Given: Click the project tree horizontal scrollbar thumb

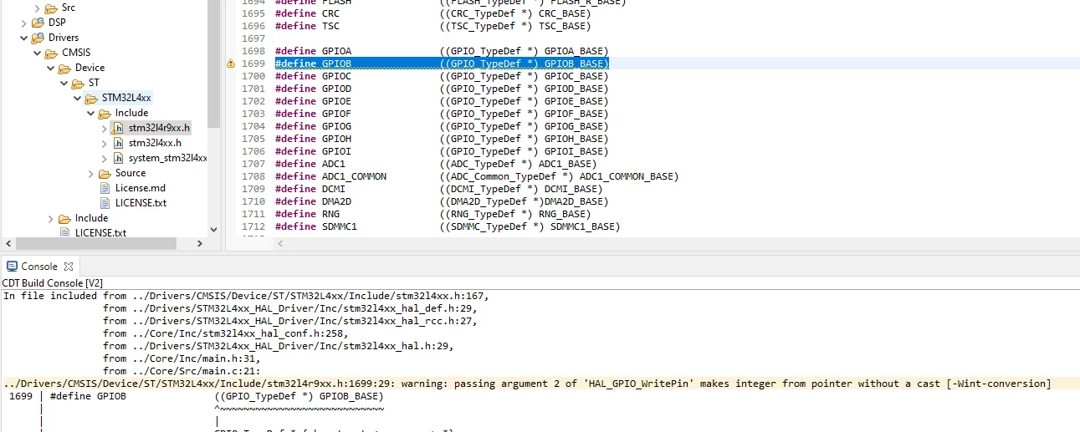Looking at the screenshot, I should click(x=95, y=243).
